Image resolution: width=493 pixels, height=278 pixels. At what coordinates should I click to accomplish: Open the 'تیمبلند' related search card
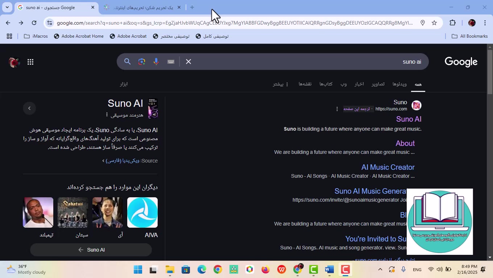(38, 218)
